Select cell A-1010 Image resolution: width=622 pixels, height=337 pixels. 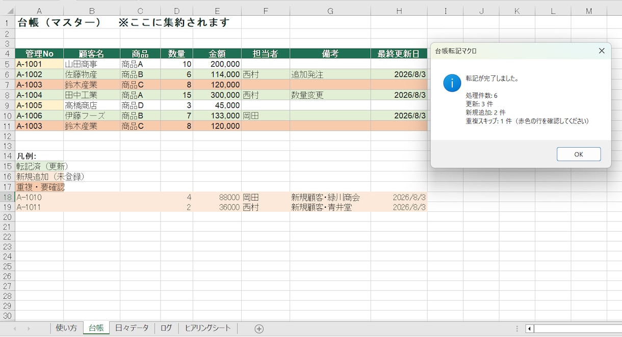tap(39, 197)
